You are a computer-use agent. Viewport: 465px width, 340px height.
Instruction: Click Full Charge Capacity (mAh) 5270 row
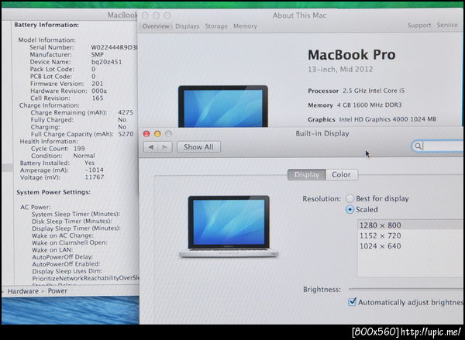pos(82,134)
